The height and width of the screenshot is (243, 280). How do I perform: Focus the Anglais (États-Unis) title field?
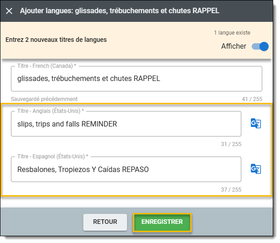click(x=126, y=124)
